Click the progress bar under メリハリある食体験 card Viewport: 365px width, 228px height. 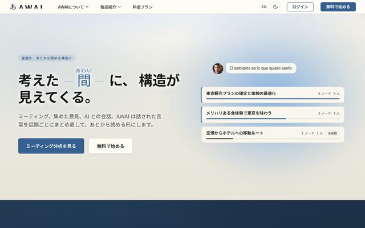click(x=273, y=119)
